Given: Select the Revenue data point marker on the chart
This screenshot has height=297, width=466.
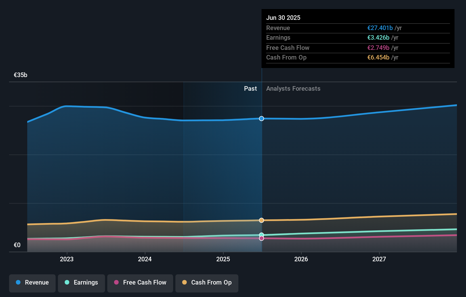Looking at the screenshot, I should tap(261, 119).
